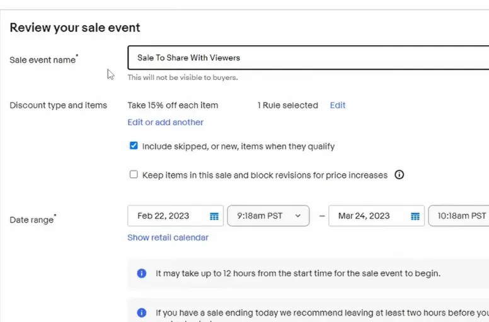This screenshot has height=322, width=489.
Task: Open the 10:18am PST end time dropdown
Action: tap(459, 216)
